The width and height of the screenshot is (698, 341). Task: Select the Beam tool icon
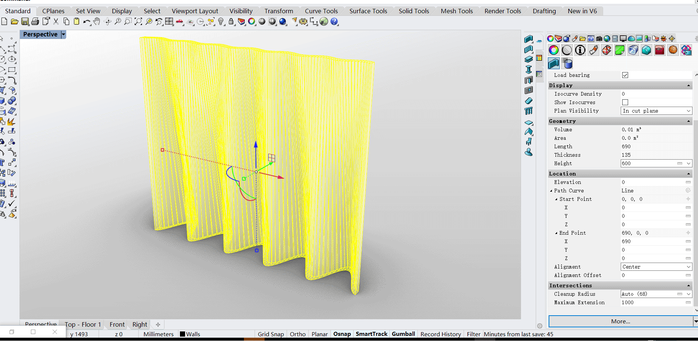point(529,59)
